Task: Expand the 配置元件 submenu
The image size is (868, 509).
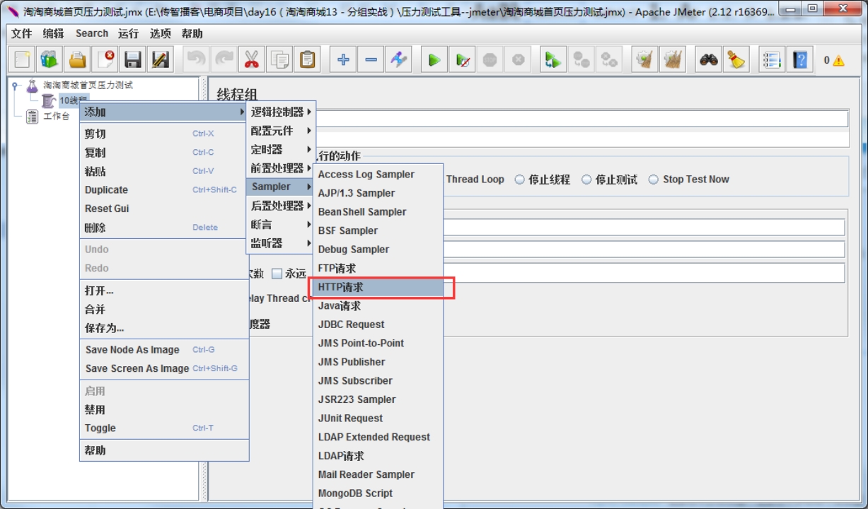Action: tap(280, 131)
